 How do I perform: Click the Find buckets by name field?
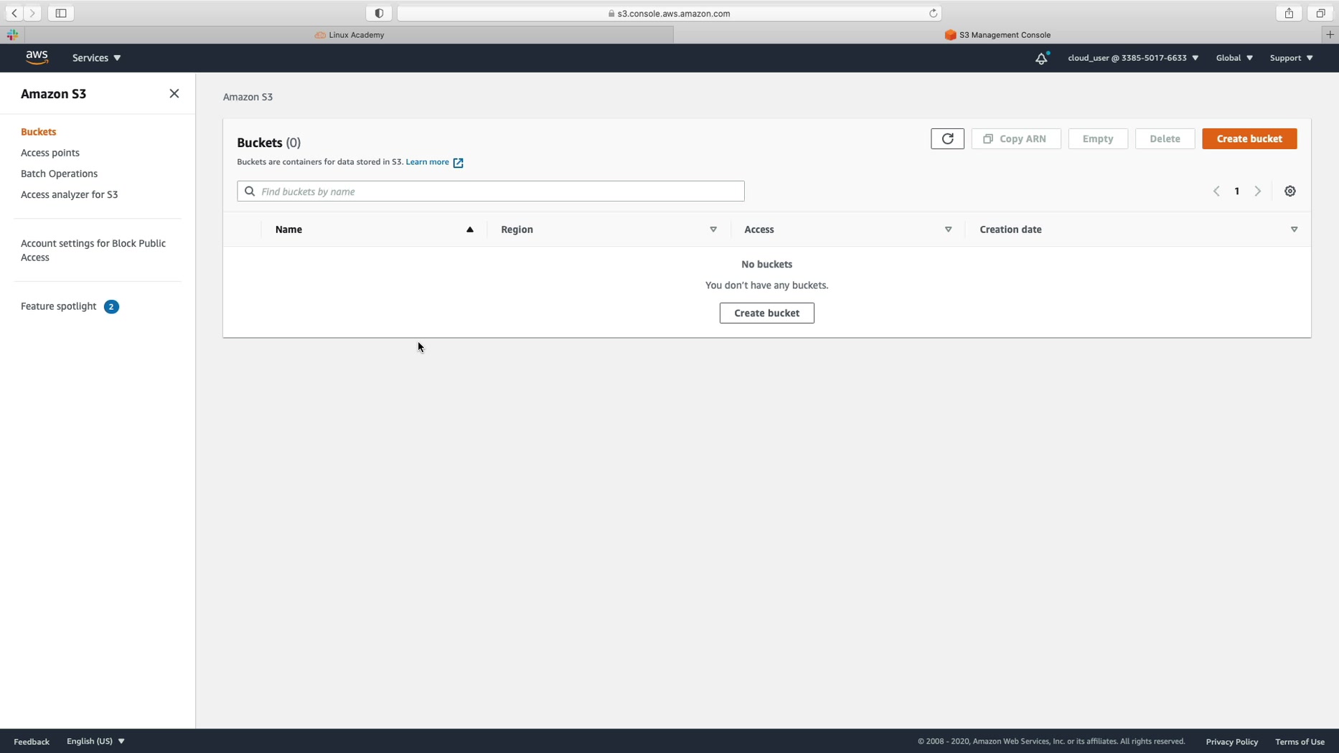[491, 191]
